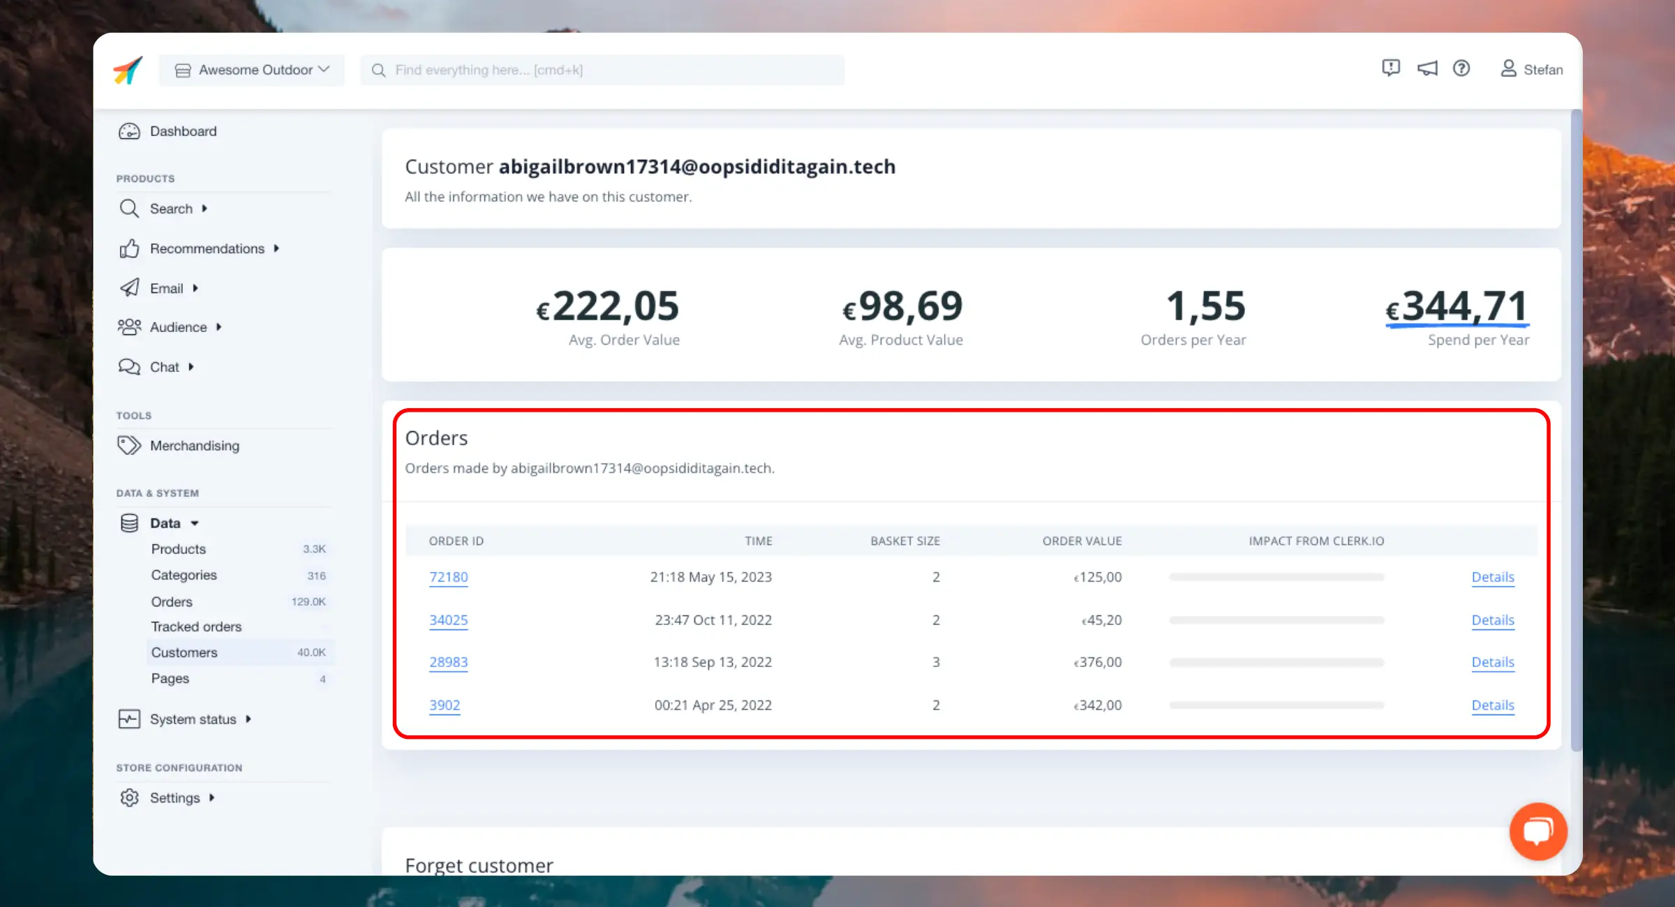This screenshot has width=1675, height=907.
Task: Click the TIME column header
Action: (x=758, y=541)
